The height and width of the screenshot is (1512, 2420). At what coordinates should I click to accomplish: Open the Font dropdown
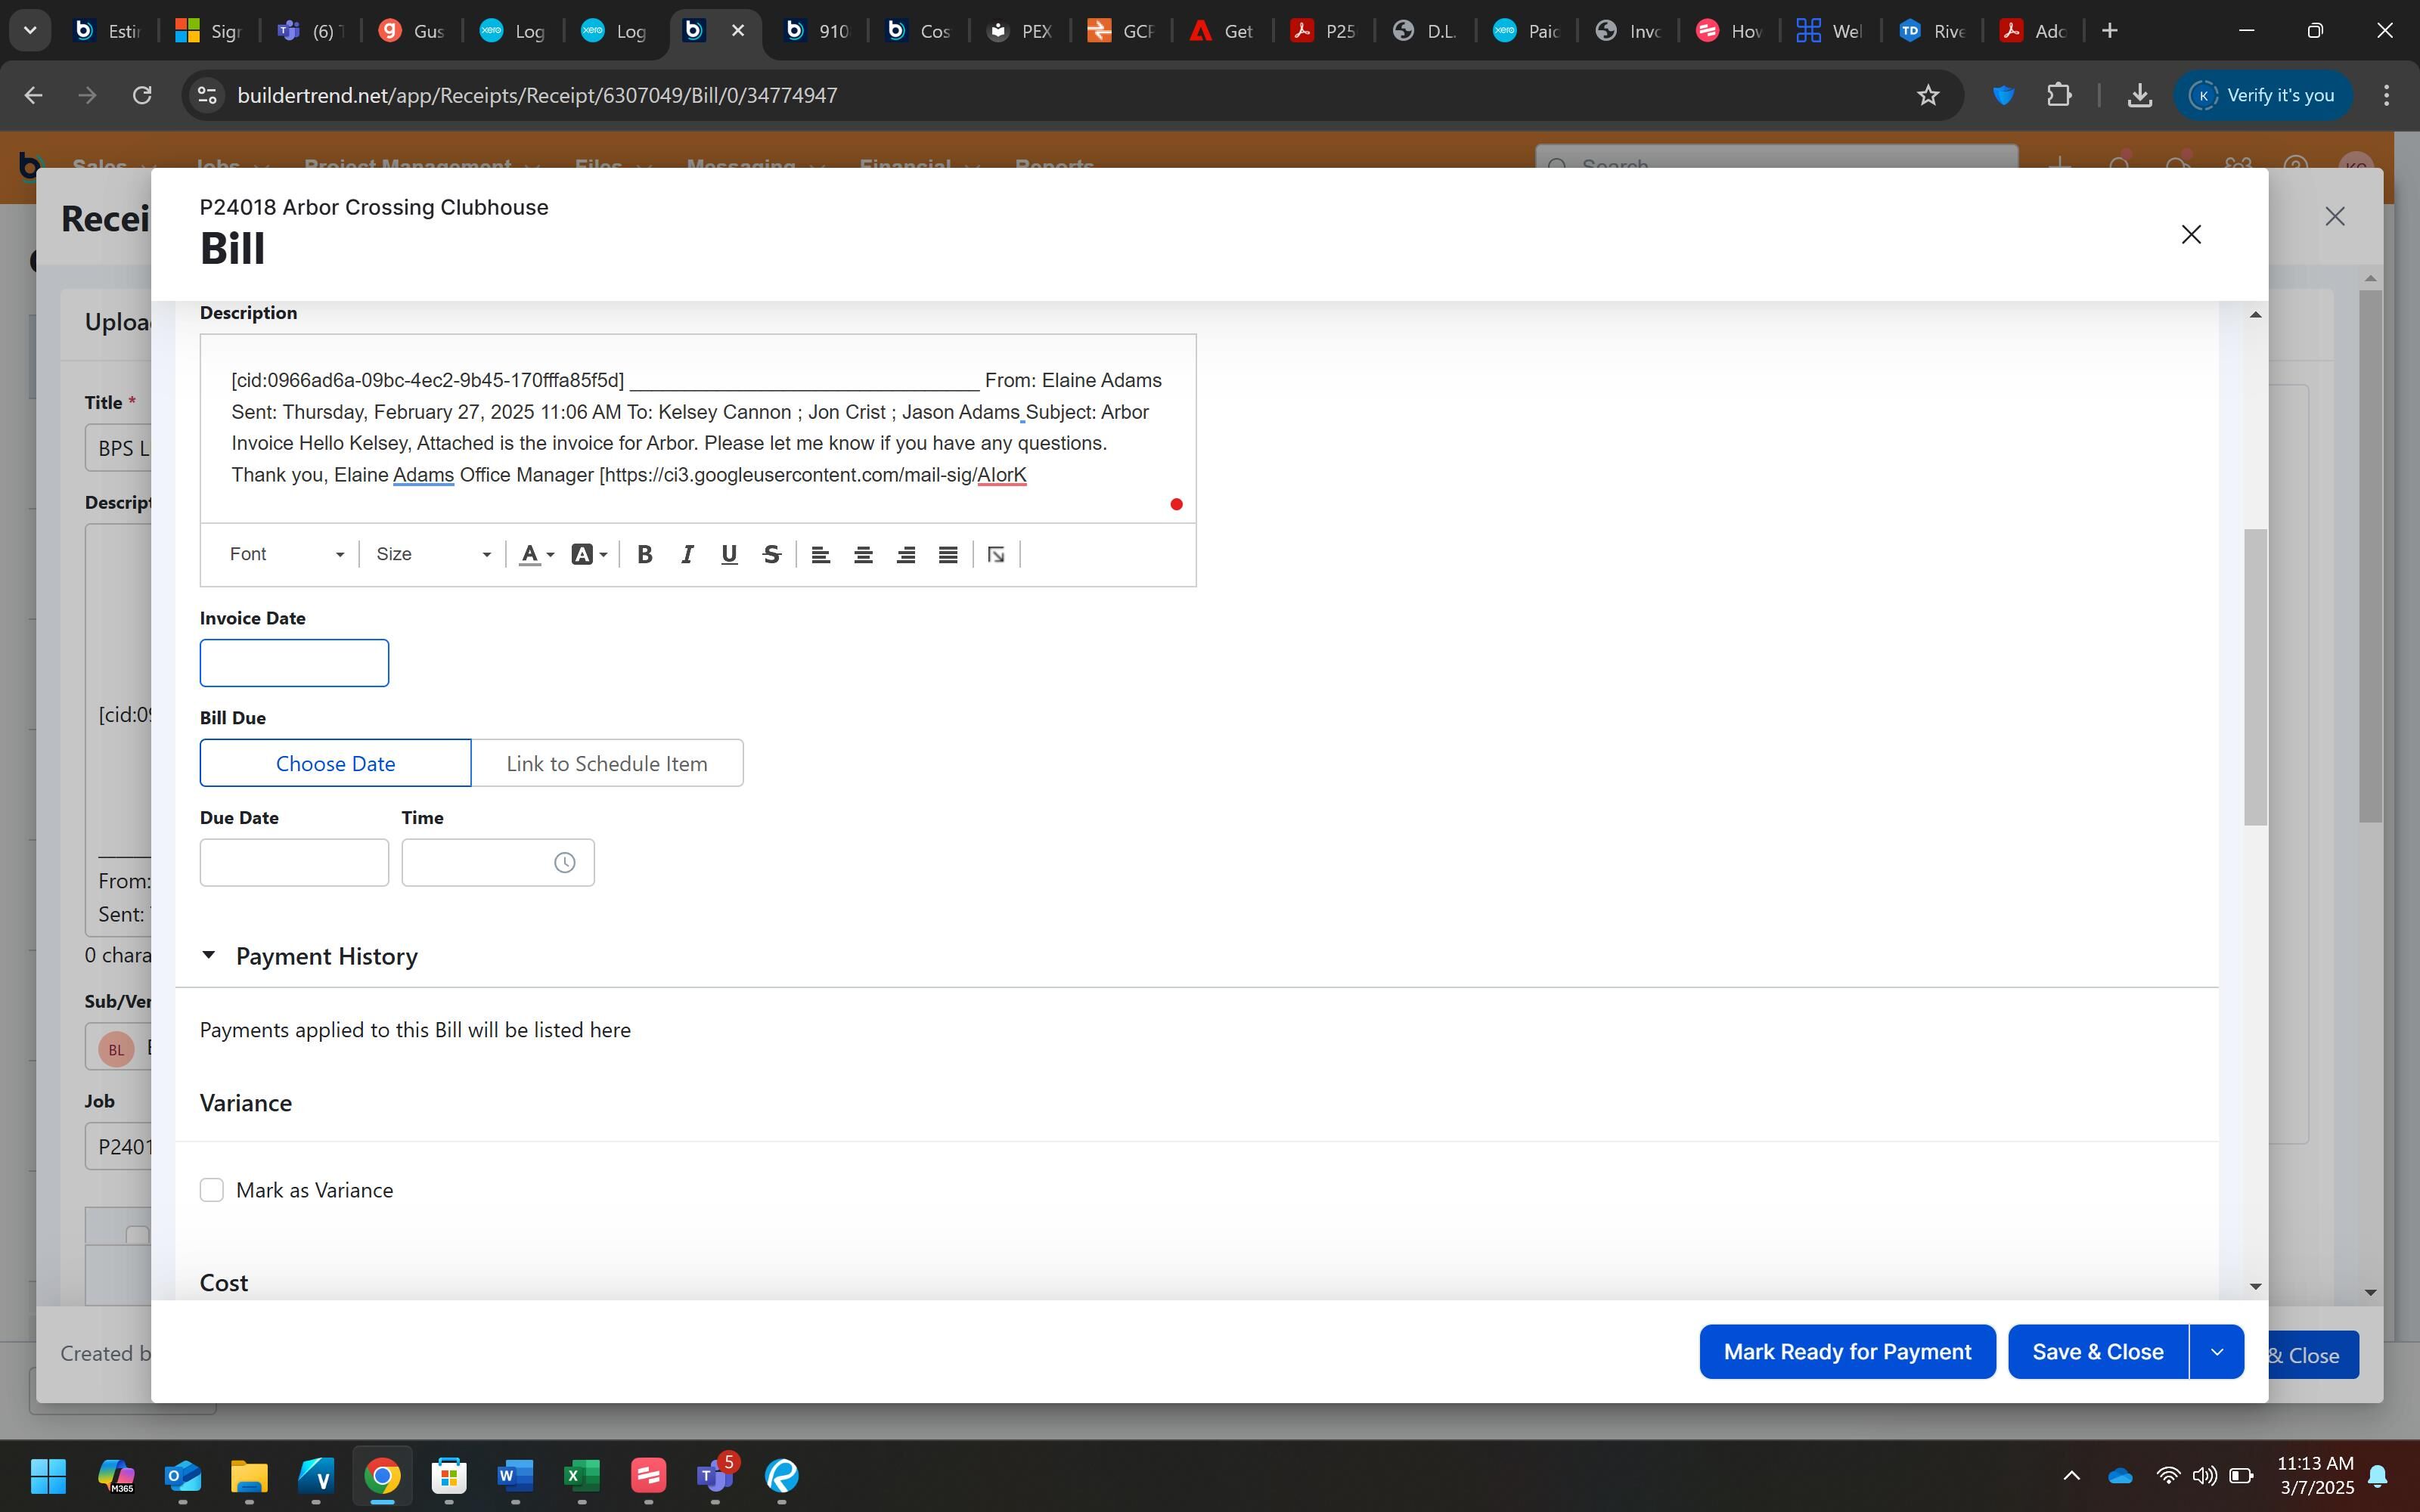286,555
